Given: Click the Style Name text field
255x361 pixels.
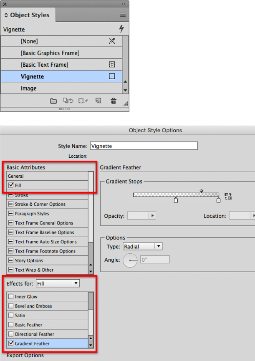Looking at the screenshot, I should coord(144,146).
